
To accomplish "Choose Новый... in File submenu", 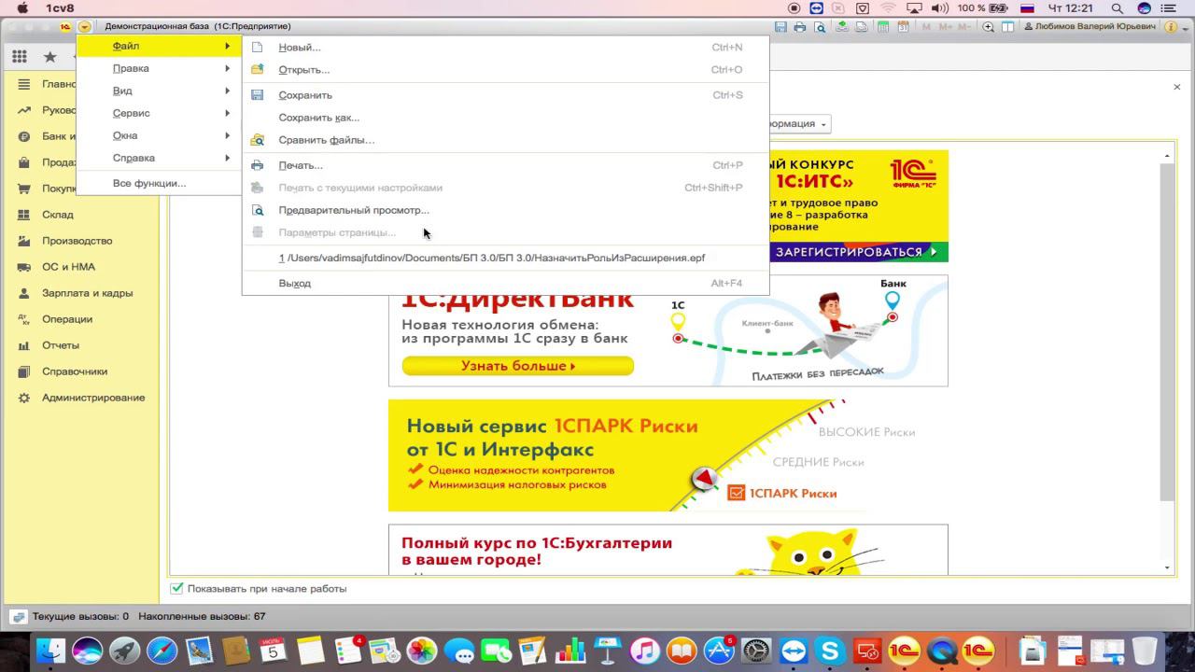I will [x=505, y=47].
